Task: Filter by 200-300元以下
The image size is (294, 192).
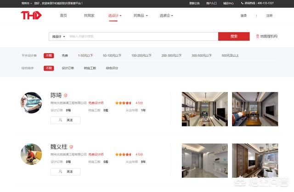Action: click(171, 55)
